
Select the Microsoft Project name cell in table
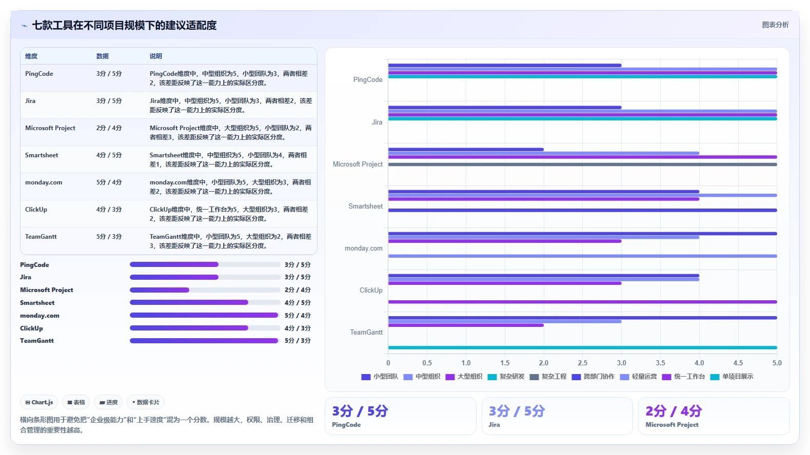pos(50,128)
